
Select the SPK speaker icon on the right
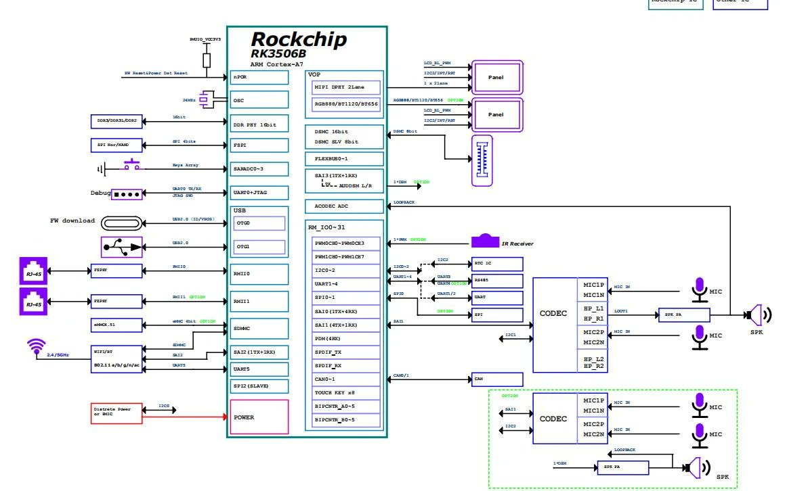pyautogui.click(x=757, y=314)
